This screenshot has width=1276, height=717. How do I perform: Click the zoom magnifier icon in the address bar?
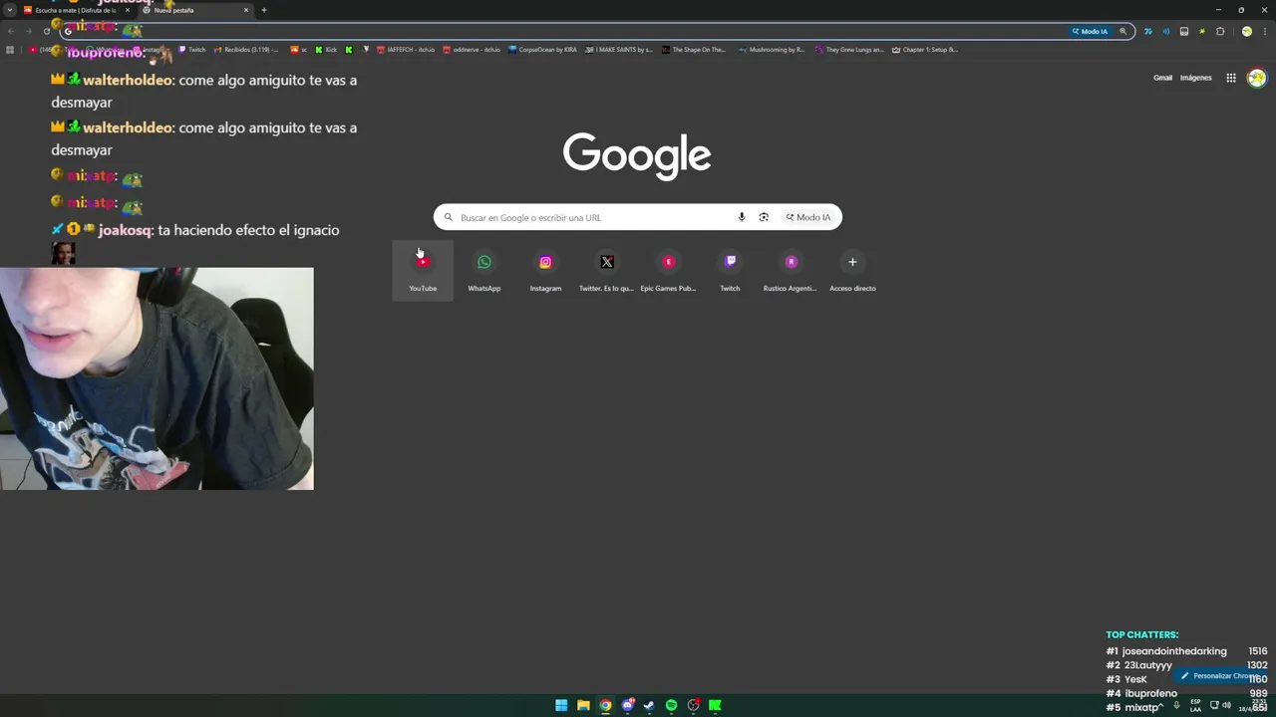tap(1123, 31)
